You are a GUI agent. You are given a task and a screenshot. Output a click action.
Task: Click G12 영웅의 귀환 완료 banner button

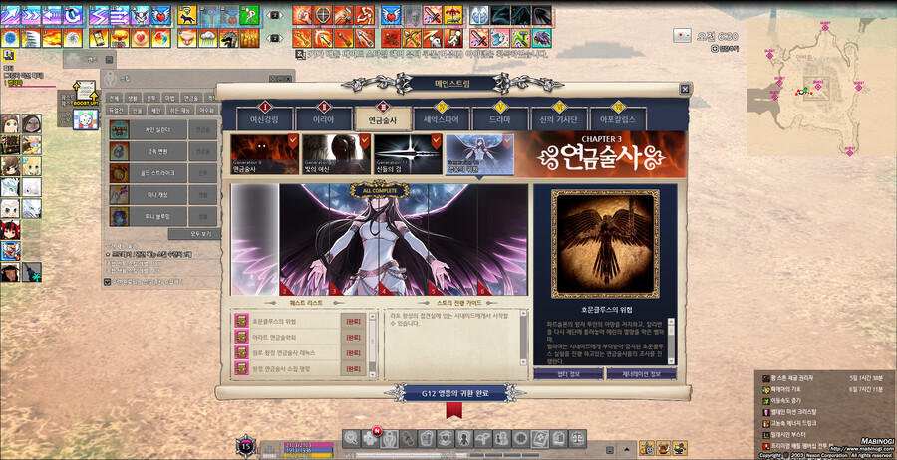tap(453, 393)
